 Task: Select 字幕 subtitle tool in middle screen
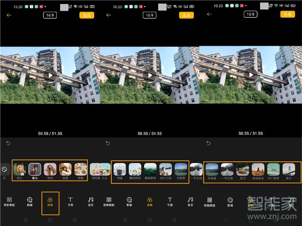(x=170, y=202)
